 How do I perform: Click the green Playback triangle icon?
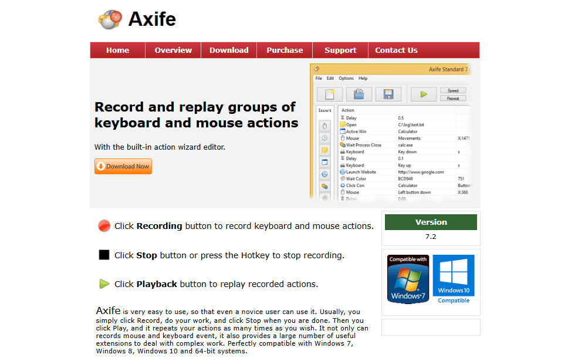coord(104,284)
